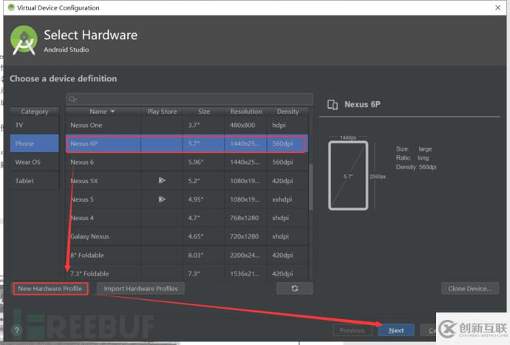Click the Play Store column header
Viewport: 510px width, 345px height.
click(162, 112)
